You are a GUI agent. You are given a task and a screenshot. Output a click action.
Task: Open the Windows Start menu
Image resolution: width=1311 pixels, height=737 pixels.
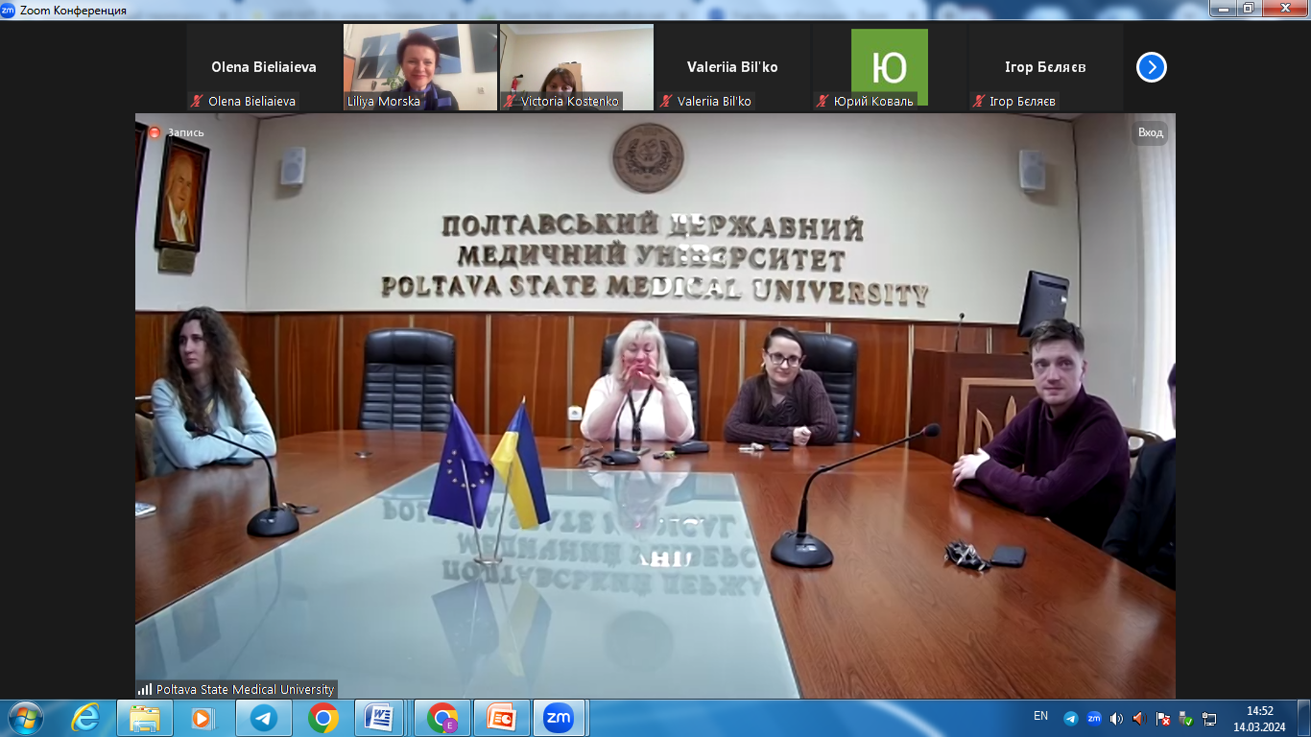(26, 718)
